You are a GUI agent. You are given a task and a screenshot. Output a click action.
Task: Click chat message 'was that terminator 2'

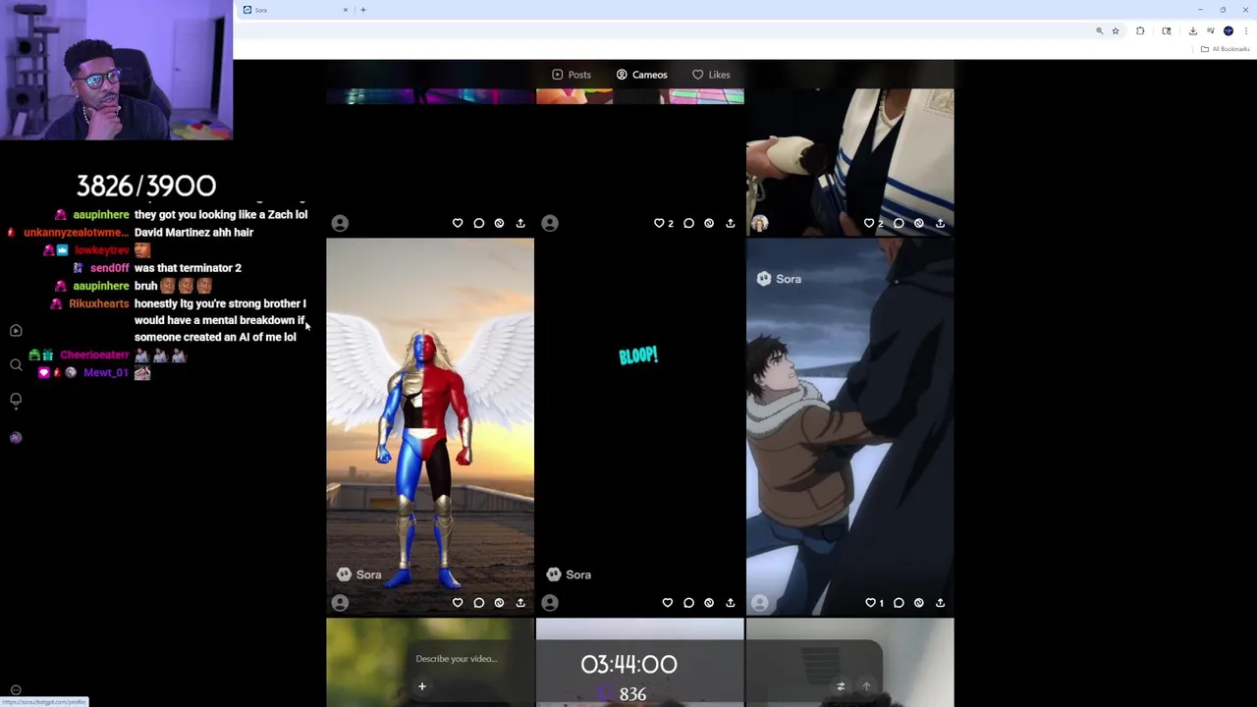point(188,268)
